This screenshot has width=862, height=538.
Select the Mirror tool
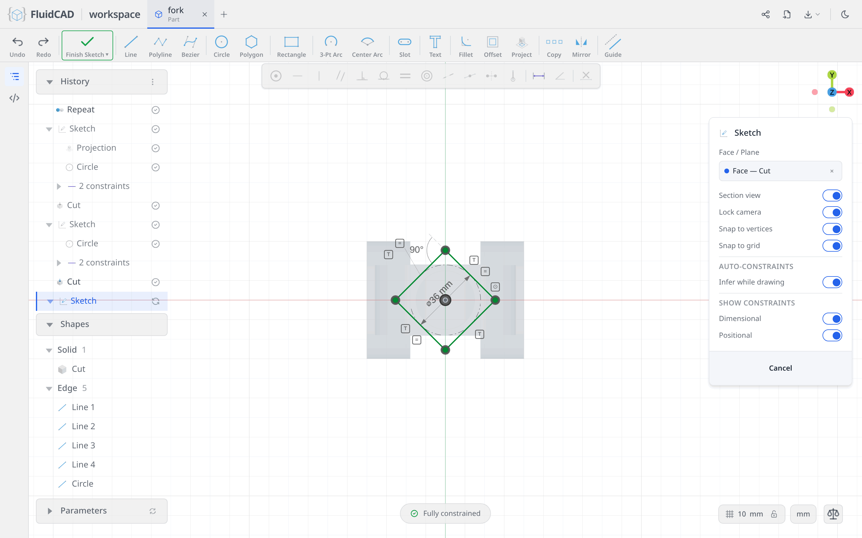(581, 46)
